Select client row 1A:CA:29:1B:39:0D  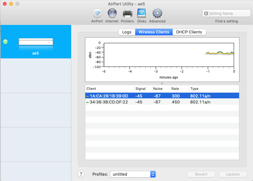pos(162,96)
